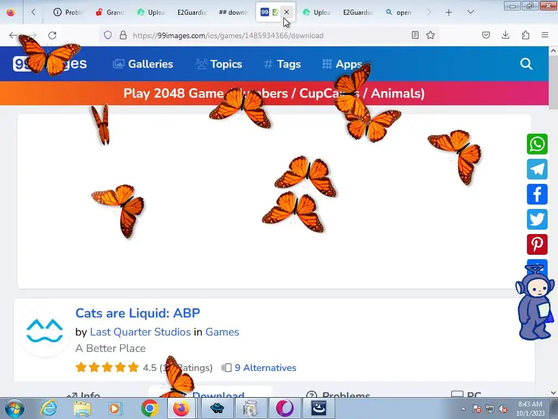The height and width of the screenshot is (419, 558).
Task: Reload the current page
Action: [52, 35]
